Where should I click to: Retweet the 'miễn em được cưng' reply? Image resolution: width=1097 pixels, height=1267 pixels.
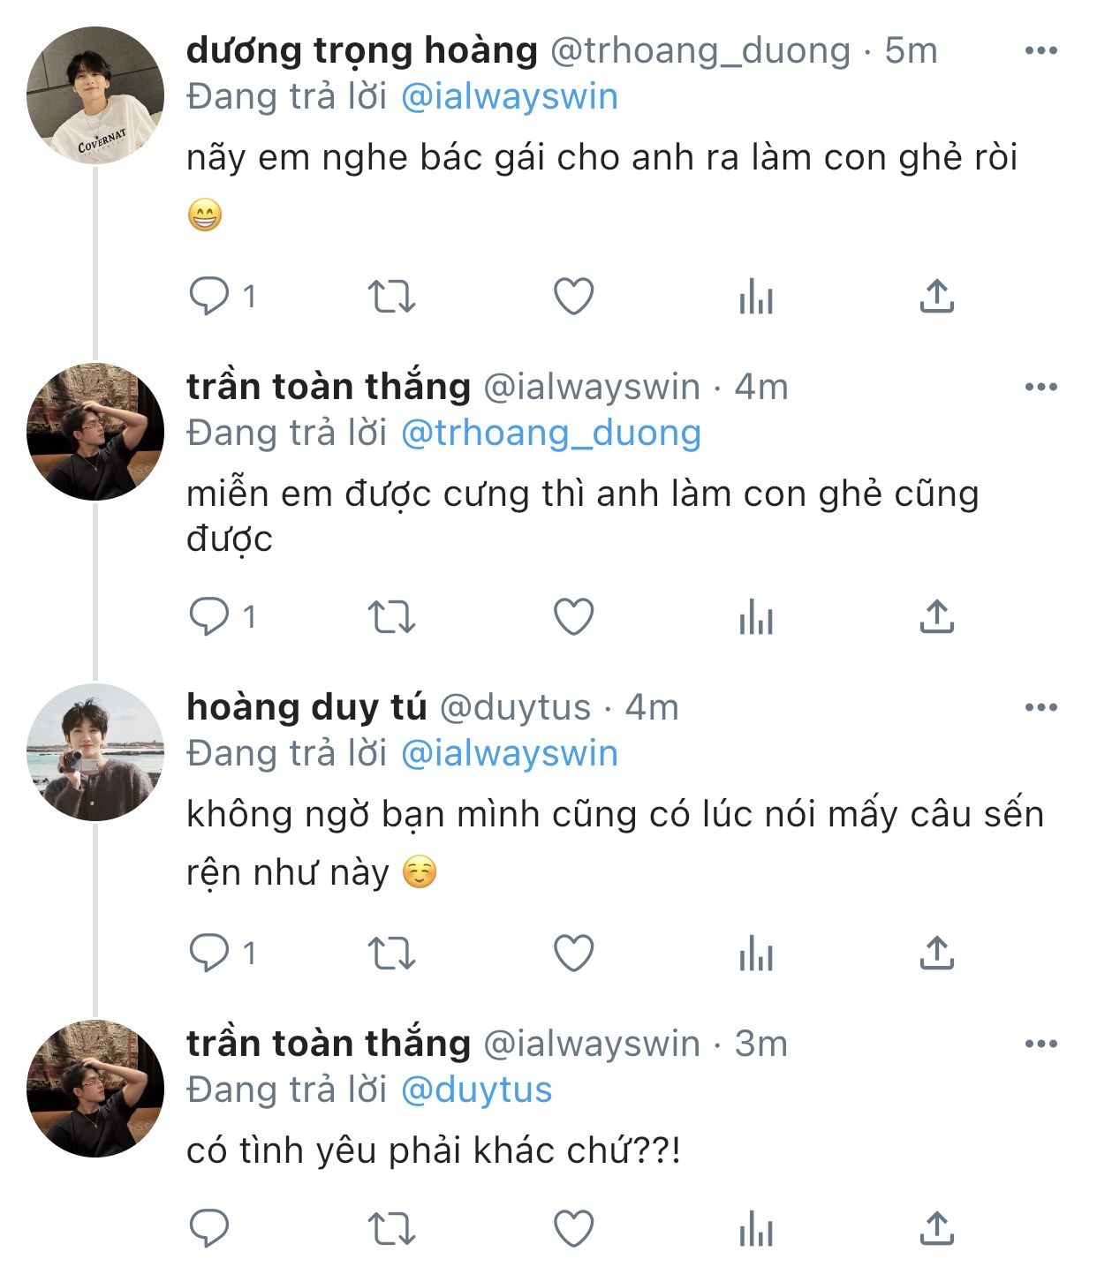coord(390,617)
